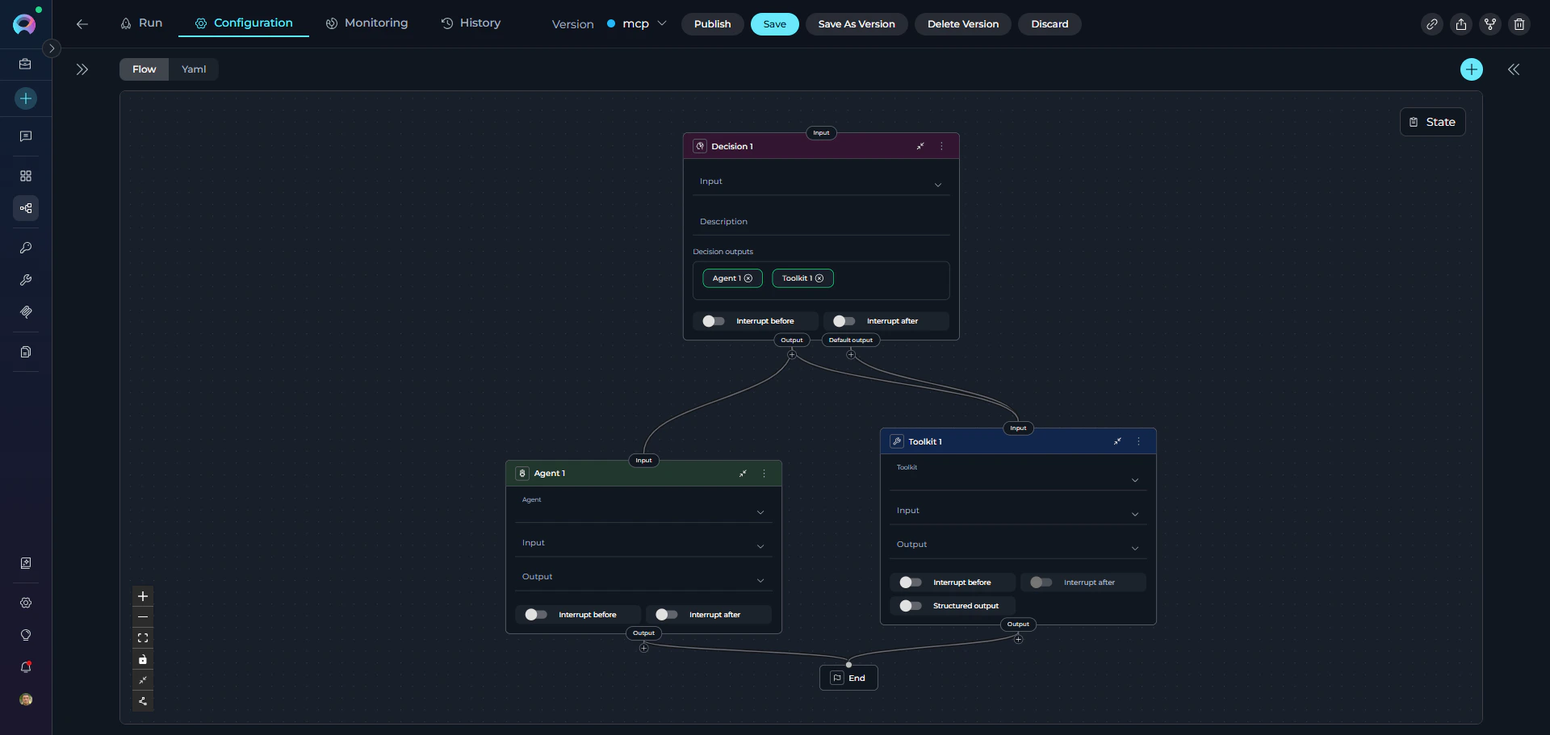
Task: Select the flow/node graph panel in sidebar
Action: click(x=26, y=208)
